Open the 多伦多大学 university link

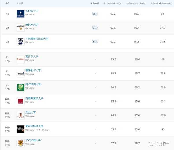pos(32,11)
